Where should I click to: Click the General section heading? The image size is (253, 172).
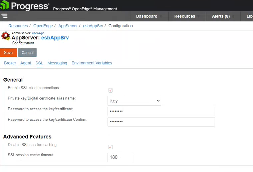pyautogui.click(x=13, y=80)
